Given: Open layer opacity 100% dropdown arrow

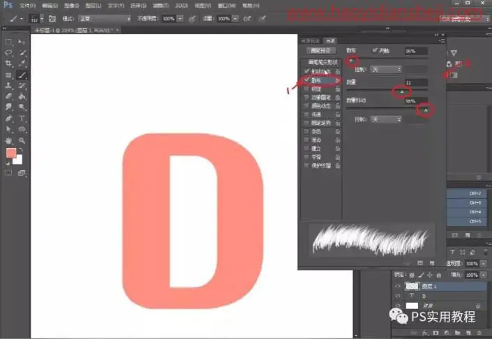Looking at the screenshot, I should 484,264.
